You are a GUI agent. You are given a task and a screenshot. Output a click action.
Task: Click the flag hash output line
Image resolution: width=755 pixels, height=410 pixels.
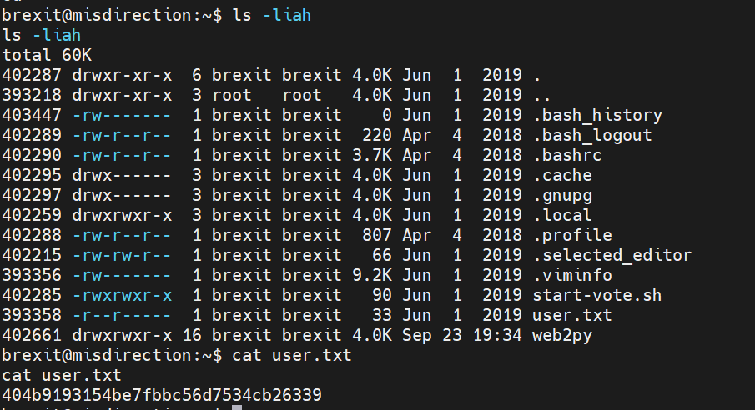(x=162, y=394)
